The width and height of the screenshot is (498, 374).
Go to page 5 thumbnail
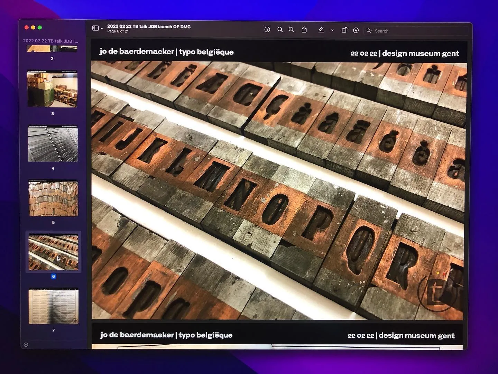click(x=53, y=198)
